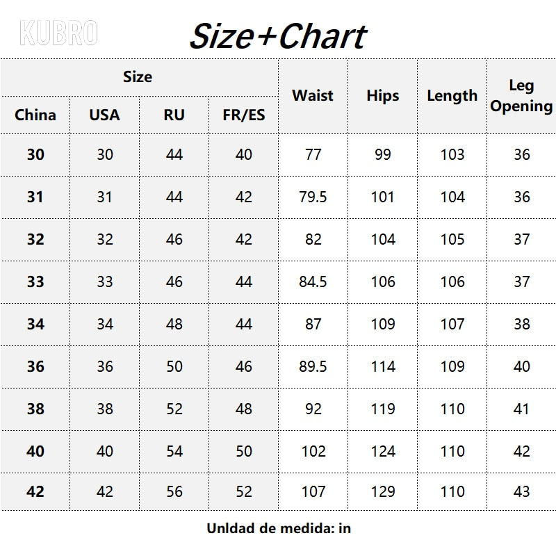The width and height of the screenshot is (556, 556).
Task: Click the Leg Opening column header
Action: click(522, 96)
